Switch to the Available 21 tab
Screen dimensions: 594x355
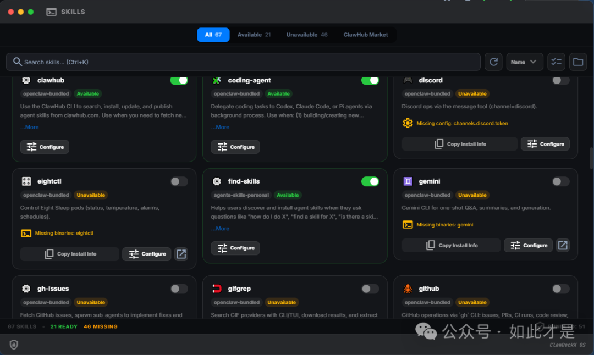point(254,35)
